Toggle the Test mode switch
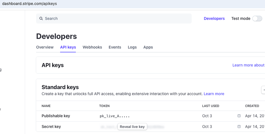 tap(257, 18)
